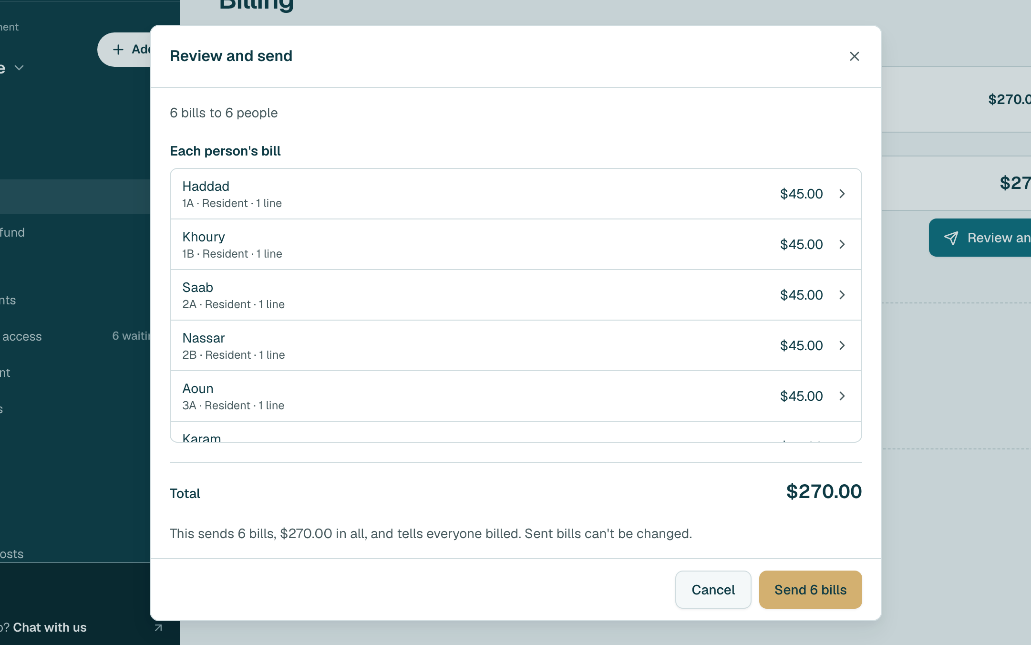Open the sidebar dropdown chevron
The image size is (1031, 645).
pos(19,68)
